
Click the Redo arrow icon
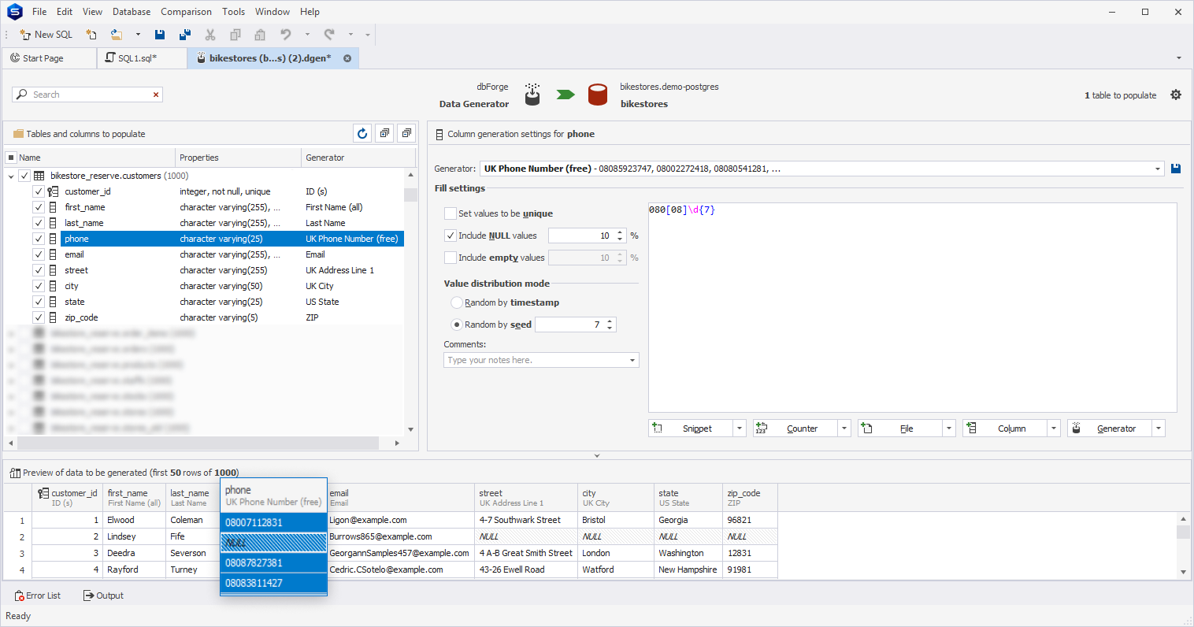[329, 35]
